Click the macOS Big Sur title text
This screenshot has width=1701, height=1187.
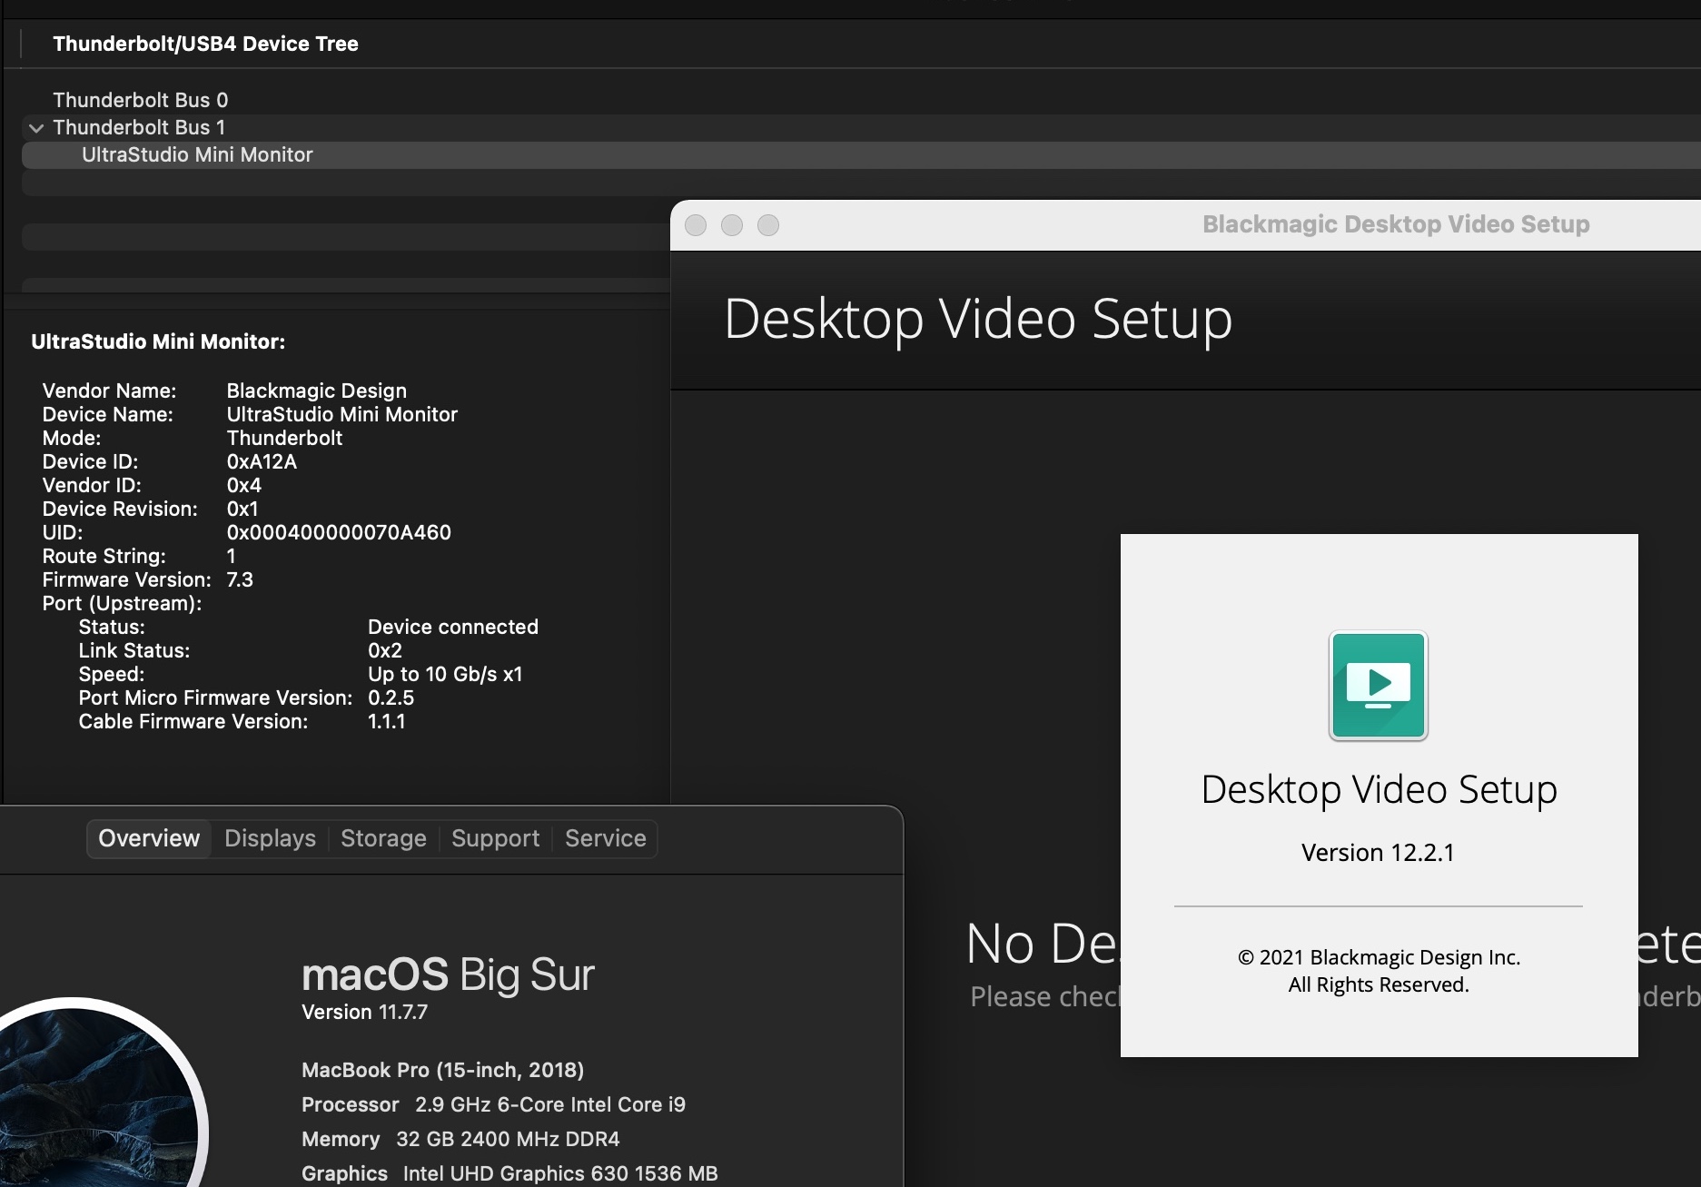click(x=448, y=974)
